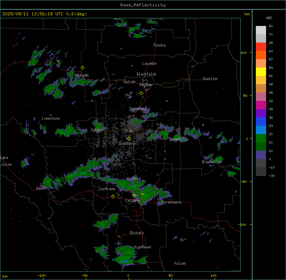Click the Blackfalds city label
Screen dimensions: 286x280
[x=146, y=74]
